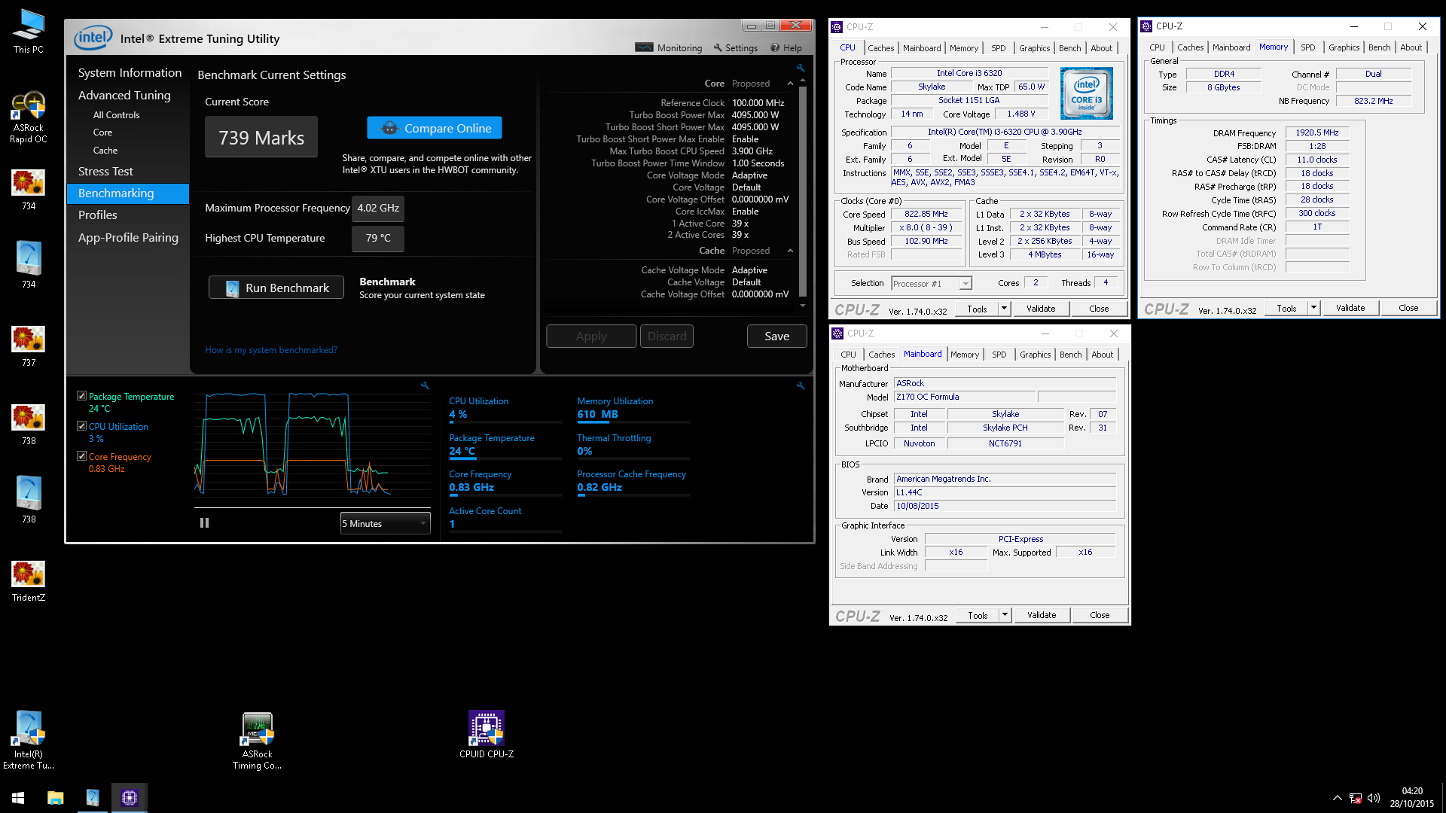Open Bench tab in first CPU-Z window
Viewport: 1446px width, 813px height.
pos(1069,48)
